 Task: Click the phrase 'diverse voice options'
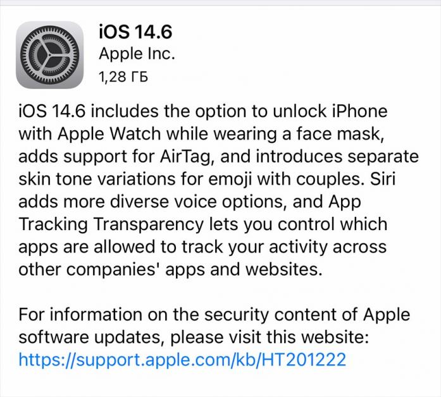point(196,202)
